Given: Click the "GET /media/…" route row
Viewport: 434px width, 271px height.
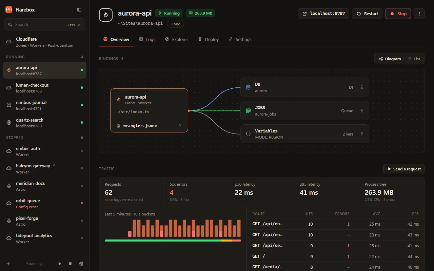Looking at the screenshot, I should [336, 267].
